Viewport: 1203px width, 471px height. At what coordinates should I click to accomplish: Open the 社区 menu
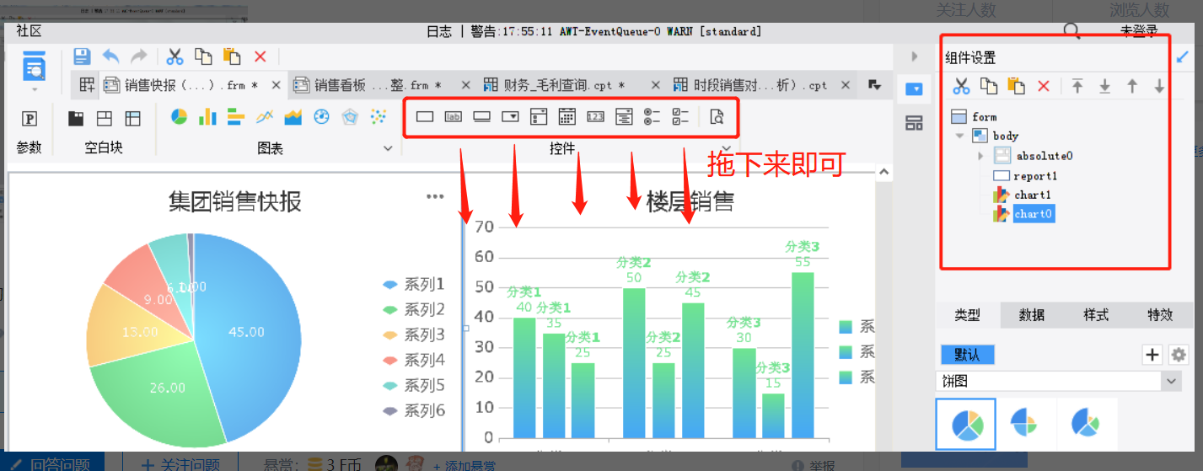point(29,31)
